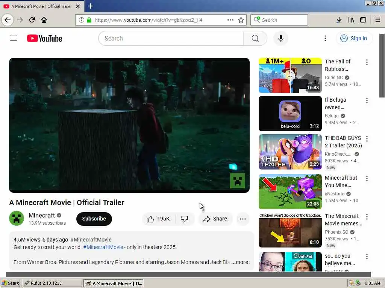The image size is (385, 288).
Task: Click the browser forward arrow
Action: click(x=20, y=20)
